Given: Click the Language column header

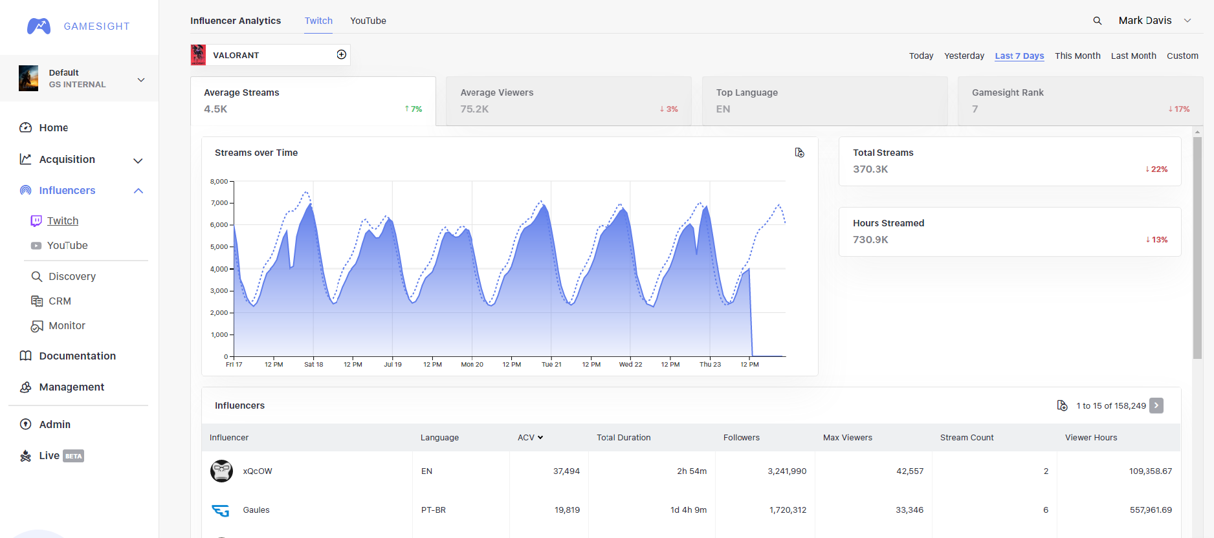Looking at the screenshot, I should [439, 438].
